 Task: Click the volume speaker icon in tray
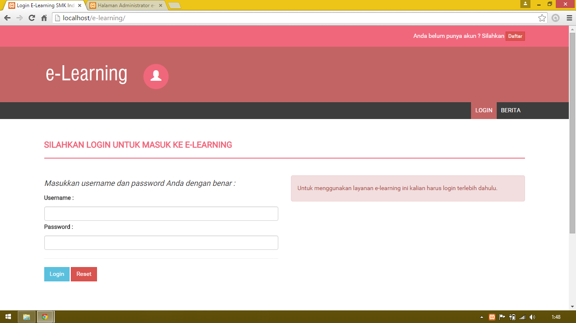tap(532, 317)
